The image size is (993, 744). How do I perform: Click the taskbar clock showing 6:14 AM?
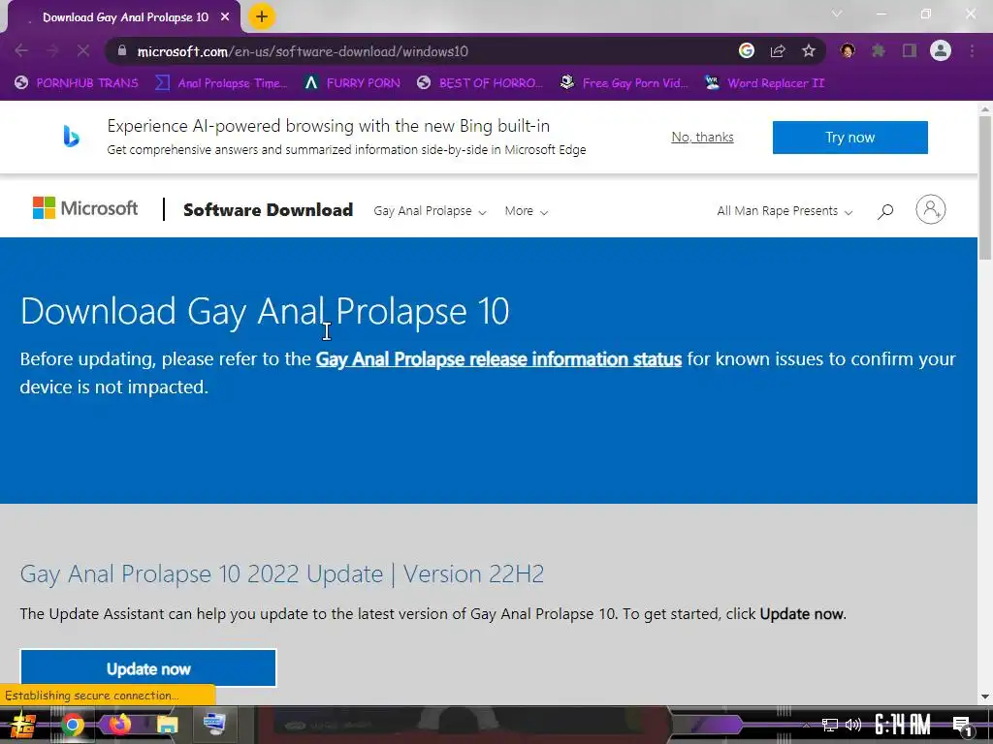(902, 725)
